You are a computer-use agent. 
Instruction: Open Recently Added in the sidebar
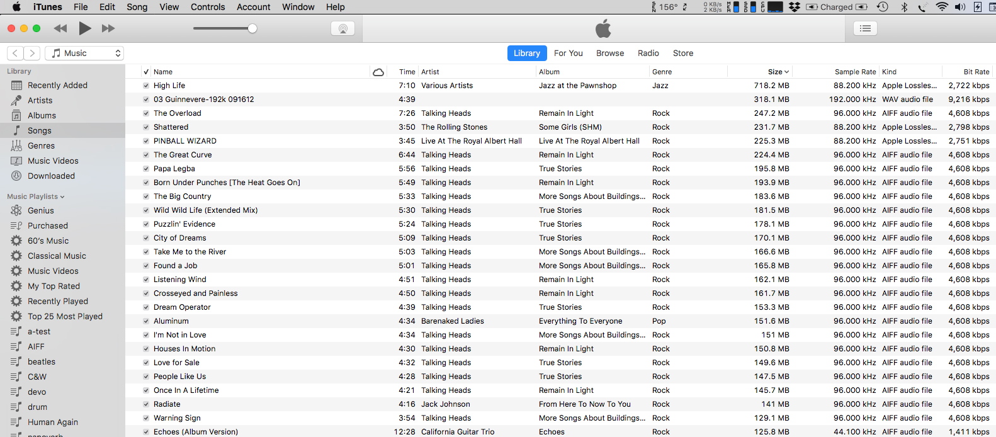pyautogui.click(x=57, y=85)
